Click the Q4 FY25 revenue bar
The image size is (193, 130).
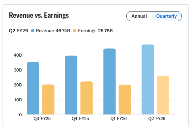pos(71,85)
